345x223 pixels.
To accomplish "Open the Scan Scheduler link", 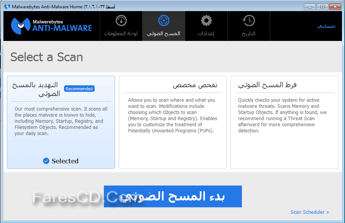I will point(310,212).
